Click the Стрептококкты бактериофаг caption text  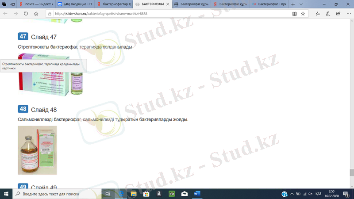[75, 47]
